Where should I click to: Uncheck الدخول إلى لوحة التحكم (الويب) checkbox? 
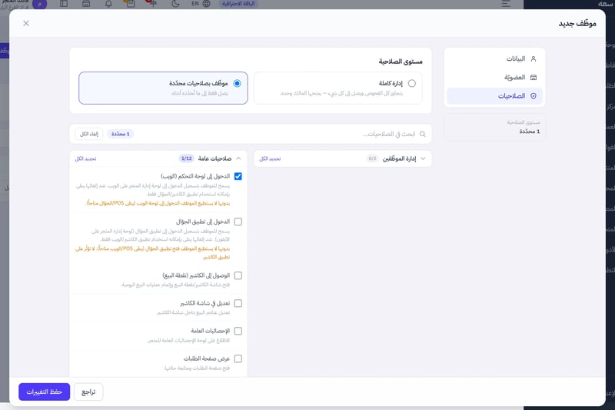[238, 177]
